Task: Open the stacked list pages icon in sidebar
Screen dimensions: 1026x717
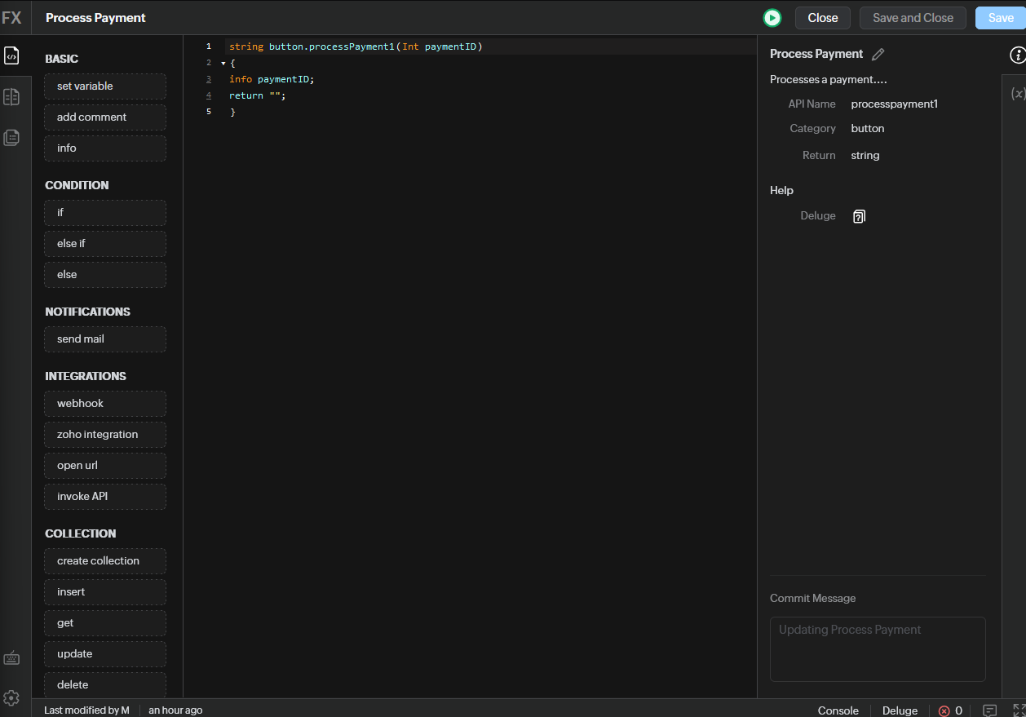Action: pyautogui.click(x=11, y=137)
